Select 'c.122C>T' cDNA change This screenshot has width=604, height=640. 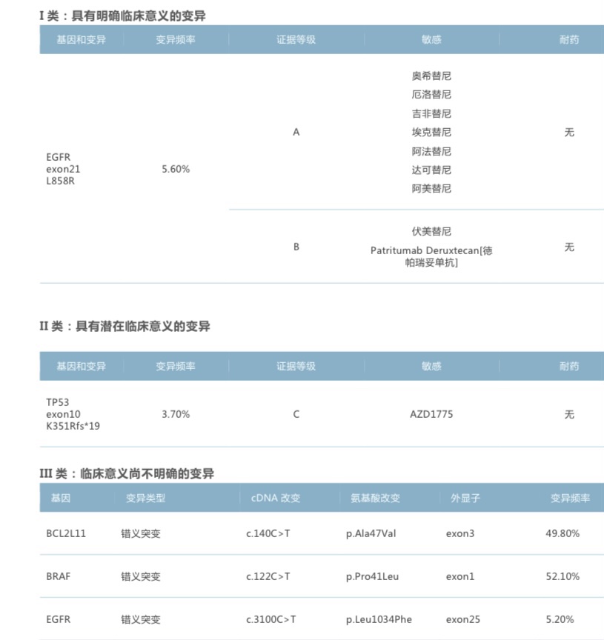268,576
